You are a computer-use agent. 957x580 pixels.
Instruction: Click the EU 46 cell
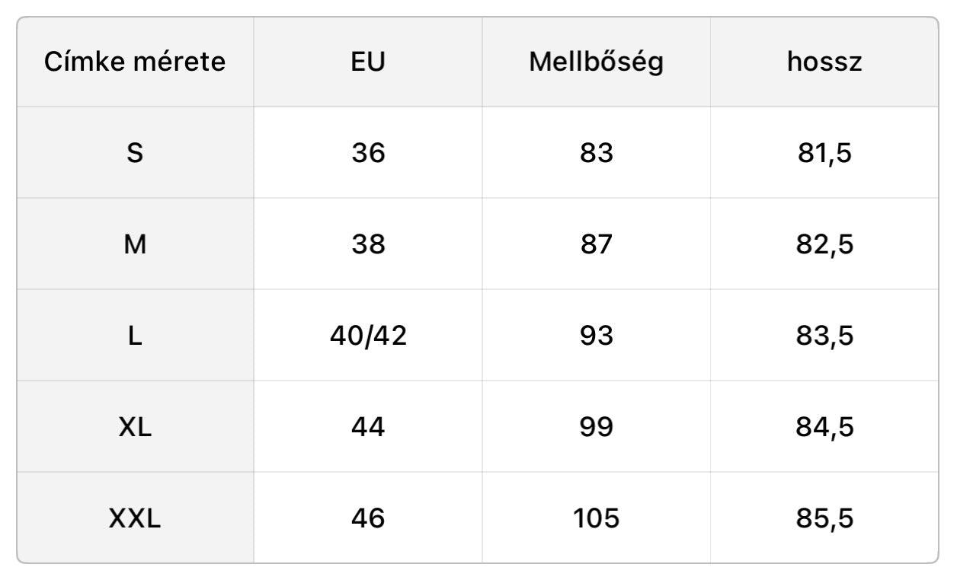click(368, 518)
